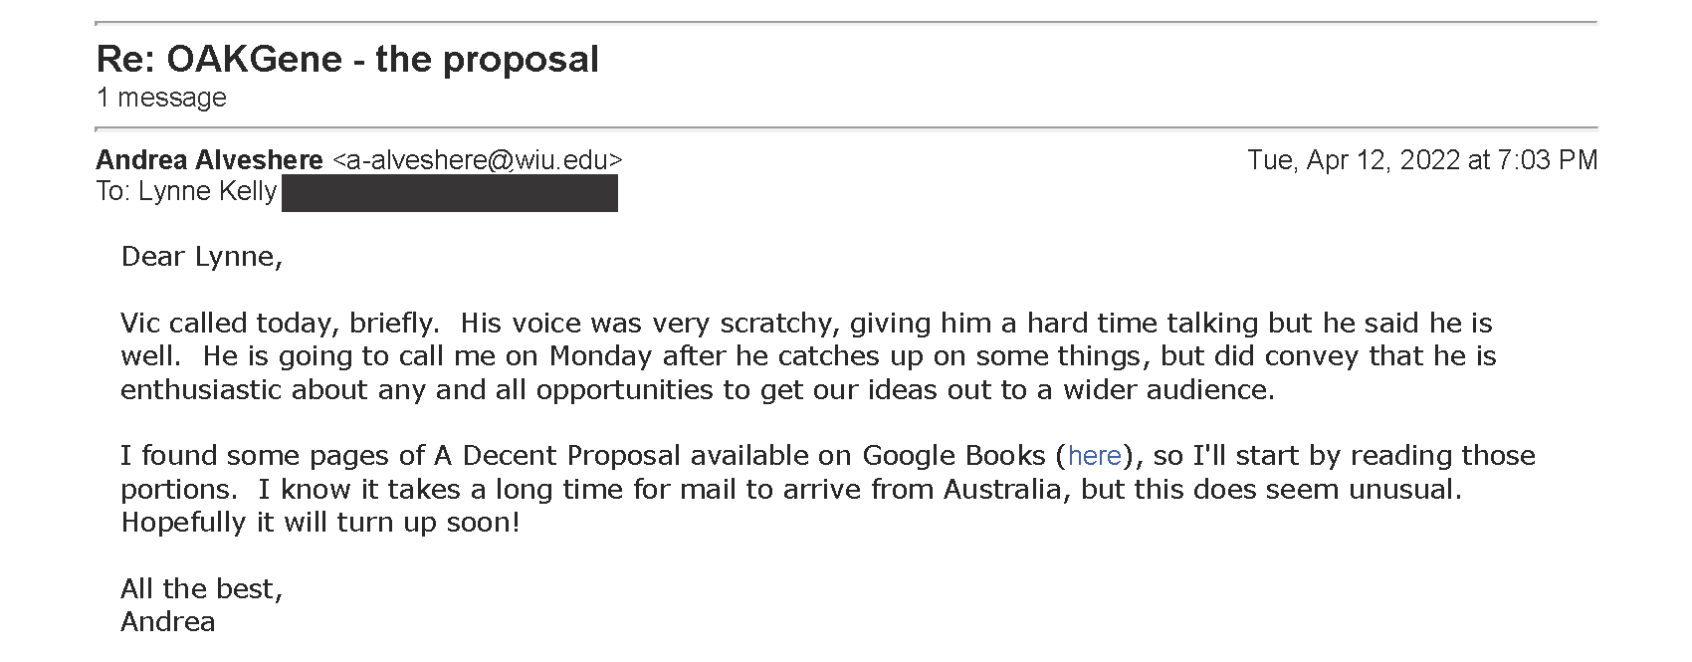Click the a-alveshere@wiu.edu email address
Image resolution: width=1692 pixels, height=662 pixels.
(x=477, y=160)
